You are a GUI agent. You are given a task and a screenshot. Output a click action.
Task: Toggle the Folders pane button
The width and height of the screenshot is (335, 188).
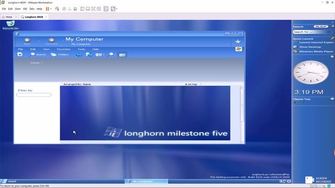(x=60, y=54)
